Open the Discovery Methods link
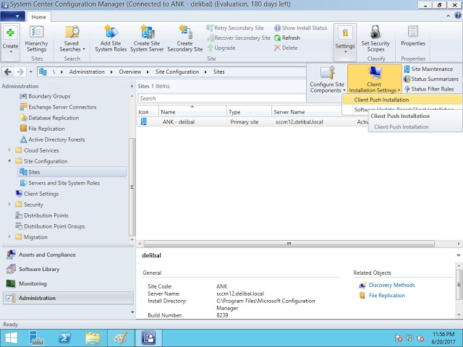The height and width of the screenshot is (347, 463). coord(391,286)
